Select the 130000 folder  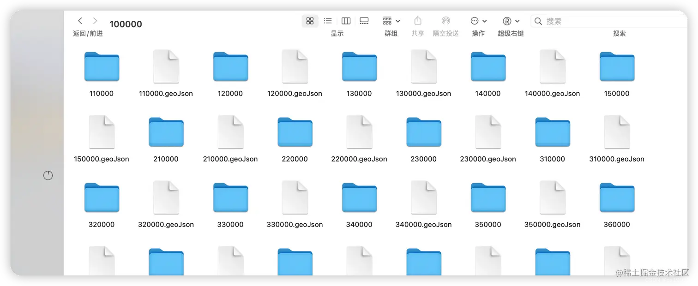point(359,67)
